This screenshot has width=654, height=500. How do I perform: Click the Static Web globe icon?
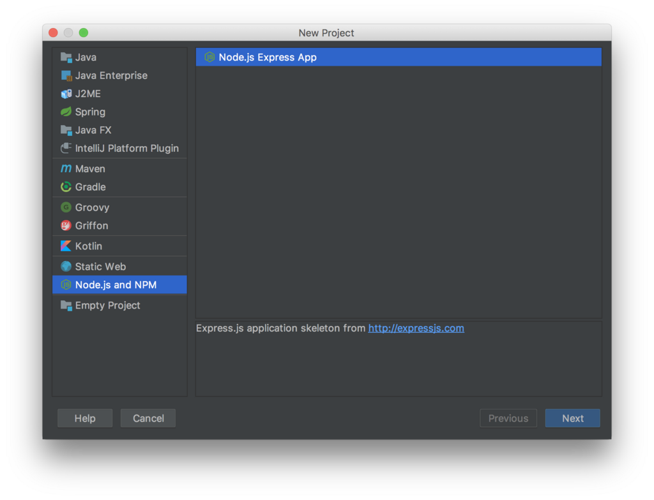pos(66,266)
